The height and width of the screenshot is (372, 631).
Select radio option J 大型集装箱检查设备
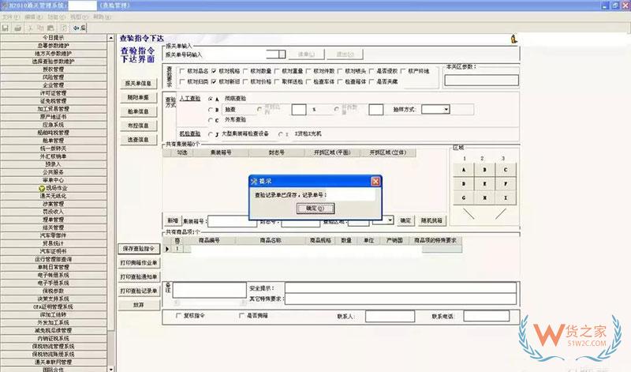[x=211, y=133]
